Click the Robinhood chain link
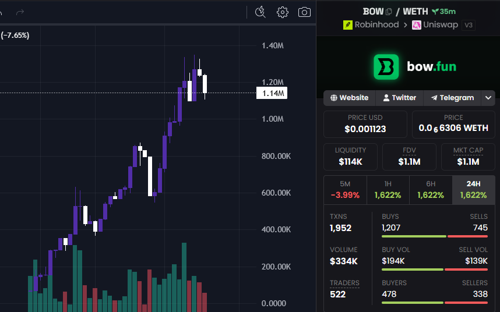This screenshot has height=312, width=500. (376, 25)
